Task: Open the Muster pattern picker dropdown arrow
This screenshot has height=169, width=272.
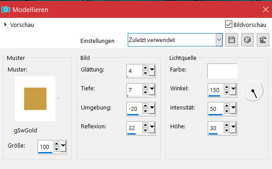Action: click(x=59, y=98)
